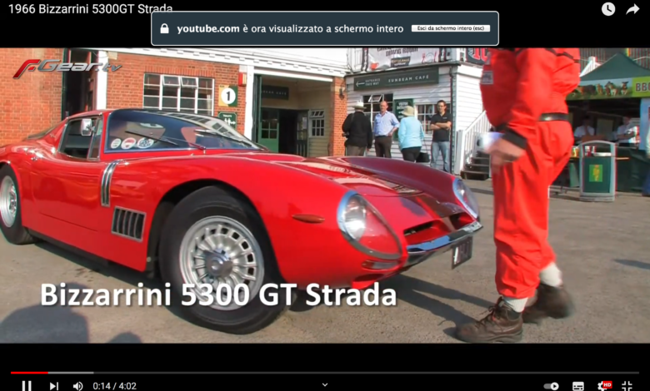
Task: Mute the video volume
Action: click(78, 386)
